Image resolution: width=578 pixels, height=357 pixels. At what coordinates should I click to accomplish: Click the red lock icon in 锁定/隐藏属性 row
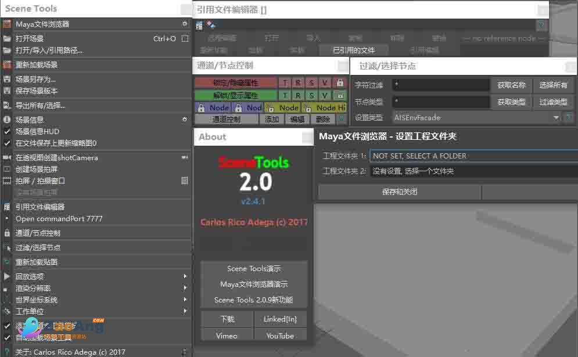click(x=340, y=82)
